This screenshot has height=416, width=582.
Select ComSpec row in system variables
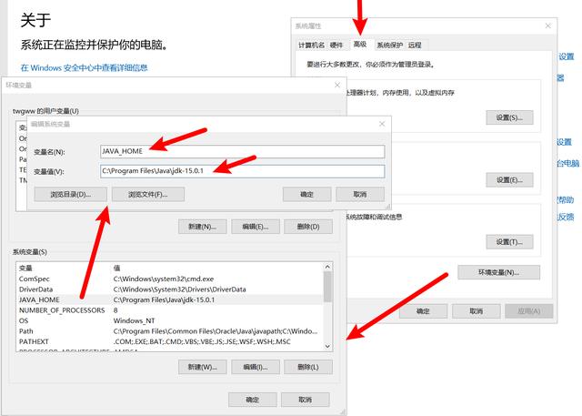tap(170, 279)
